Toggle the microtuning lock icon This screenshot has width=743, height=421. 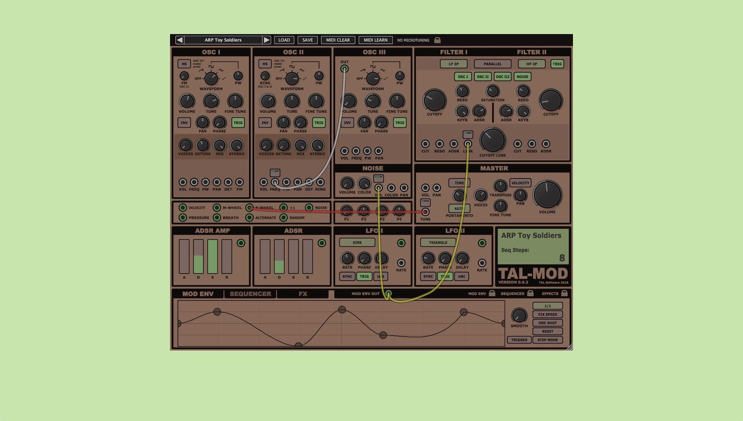[x=437, y=40]
